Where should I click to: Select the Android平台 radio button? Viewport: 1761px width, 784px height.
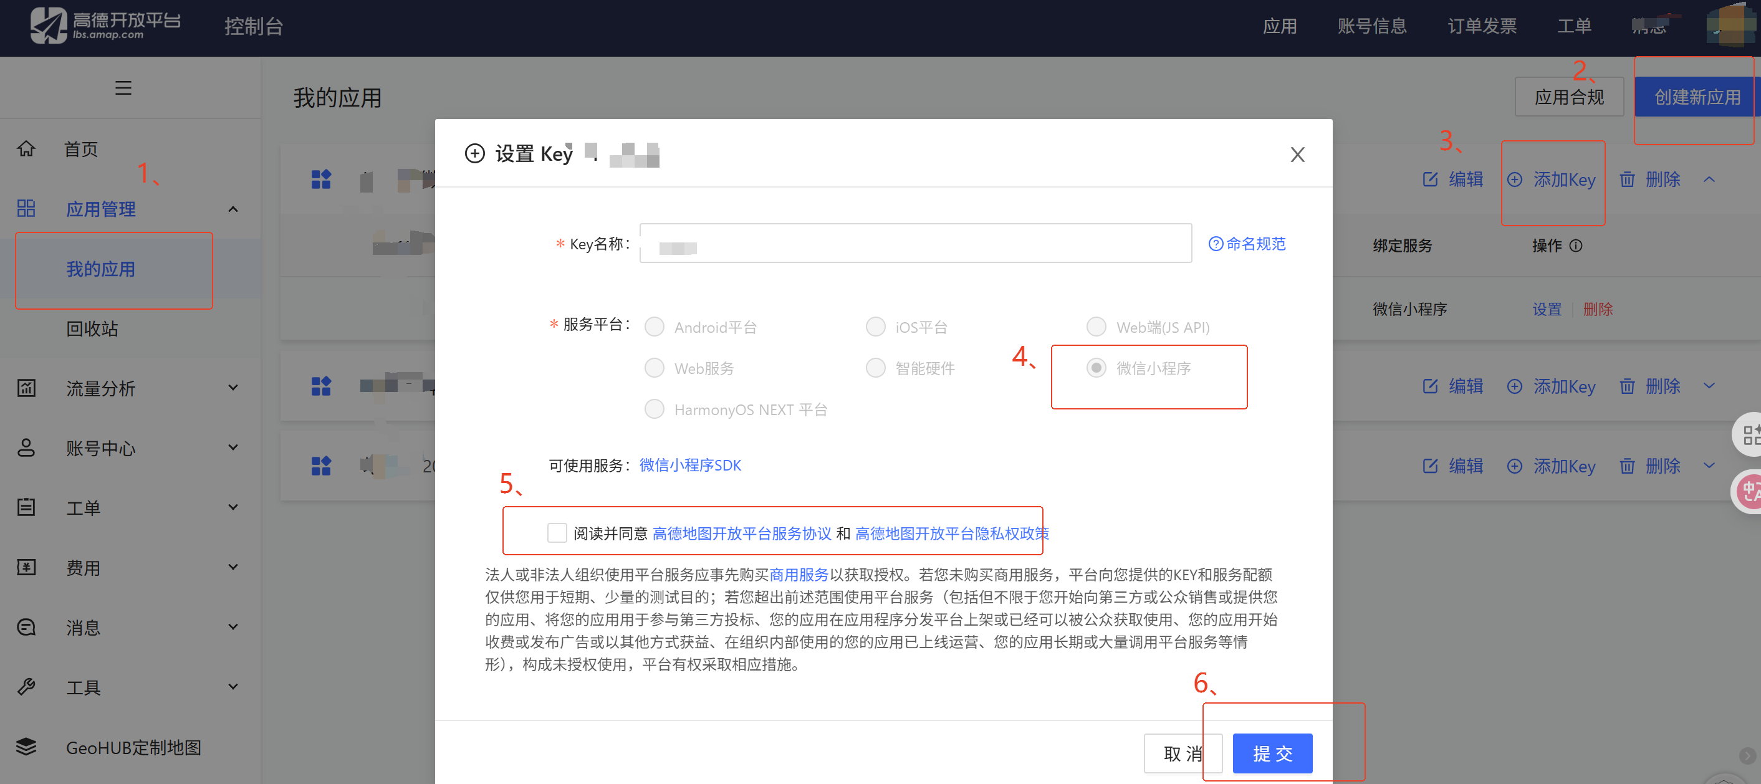655,327
